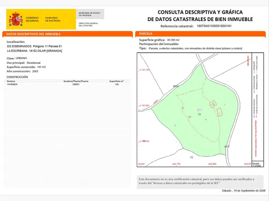
Task: Click road label 9005 on the map
Action: 176,86
